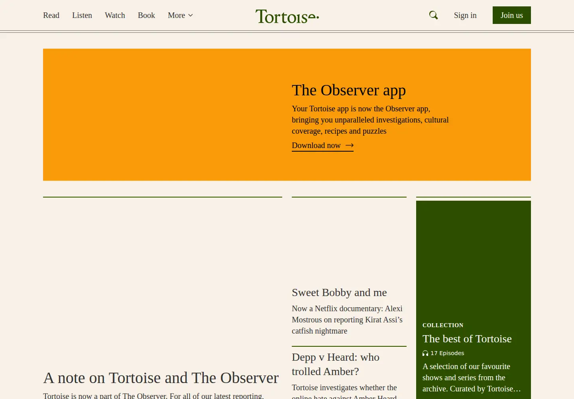This screenshot has width=574, height=399.
Task: Click the headphones icon beside 17 Episodes
Action: [x=425, y=353]
